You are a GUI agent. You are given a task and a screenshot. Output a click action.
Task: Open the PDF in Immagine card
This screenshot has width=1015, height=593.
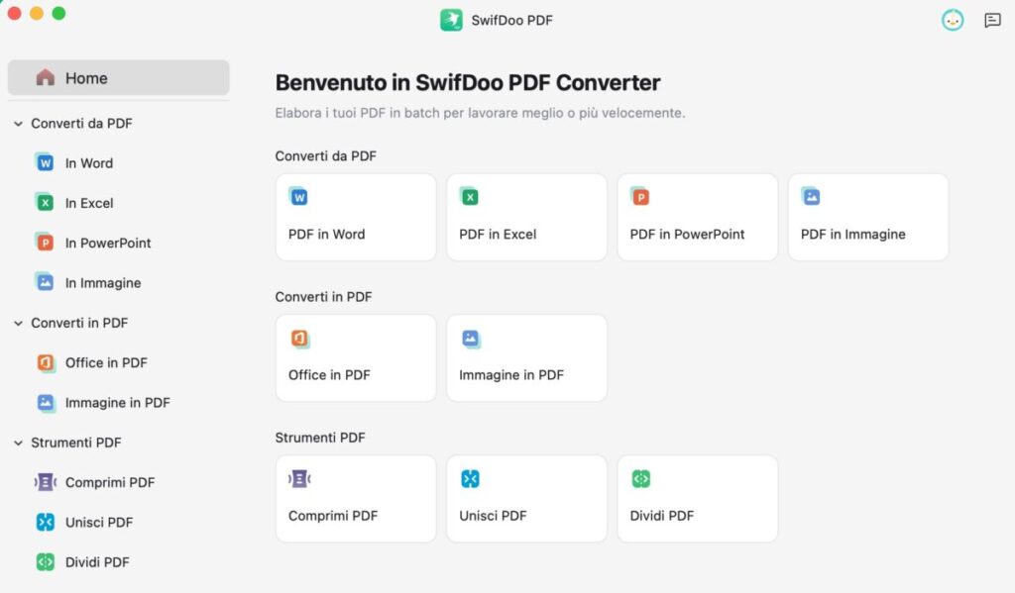tap(868, 217)
